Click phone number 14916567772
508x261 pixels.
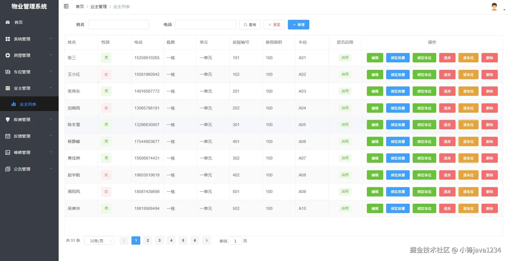(x=147, y=91)
